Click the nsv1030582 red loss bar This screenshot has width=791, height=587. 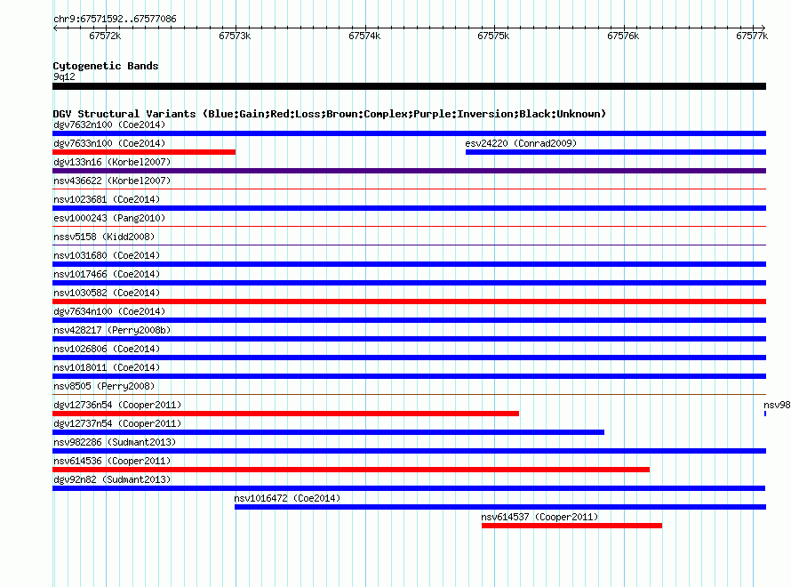(409, 302)
